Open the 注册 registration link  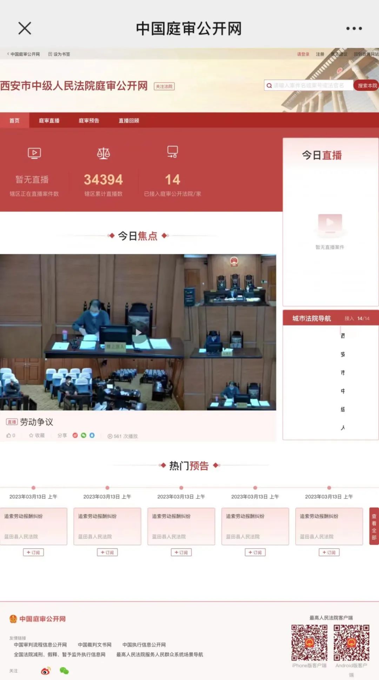click(x=320, y=54)
